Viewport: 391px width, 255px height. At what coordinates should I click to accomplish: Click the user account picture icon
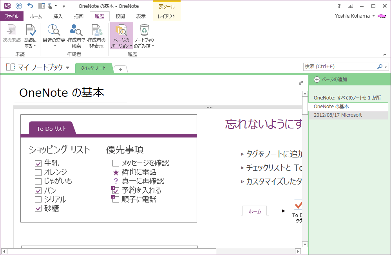pyautogui.click(x=382, y=16)
